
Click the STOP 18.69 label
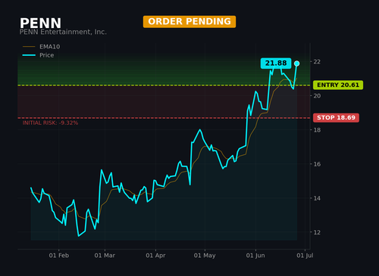336,118
